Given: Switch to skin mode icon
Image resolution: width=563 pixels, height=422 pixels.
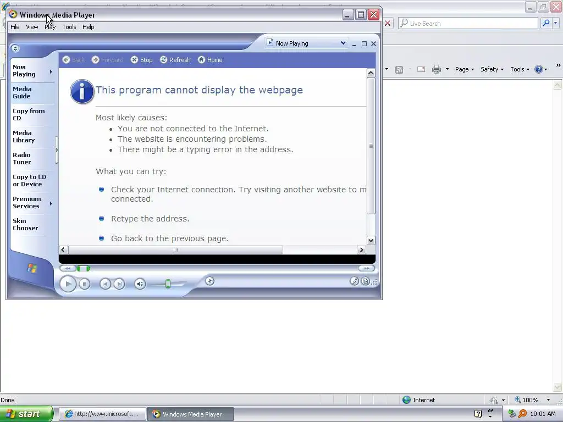Looking at the screenshot, I should pyautogui.click(x=366, y=281).
